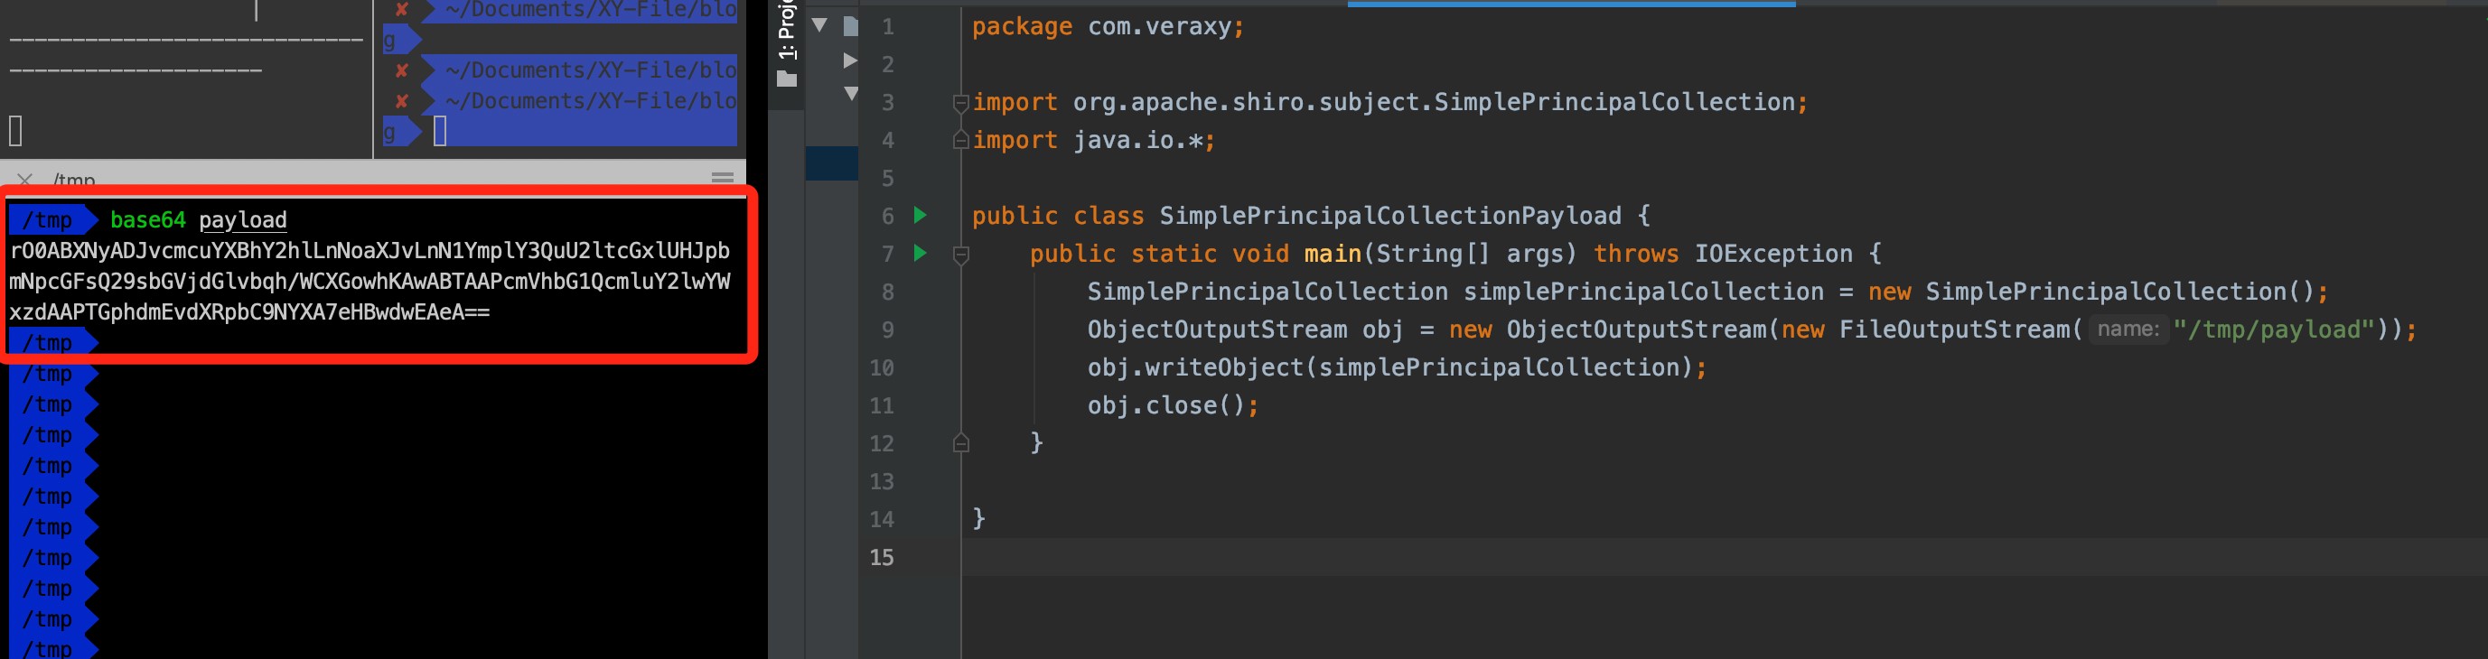Image resolution: width=2488 pixels, height=659 pixels.
Task: Click the 'main' method name
Action: click(1332, 254)
